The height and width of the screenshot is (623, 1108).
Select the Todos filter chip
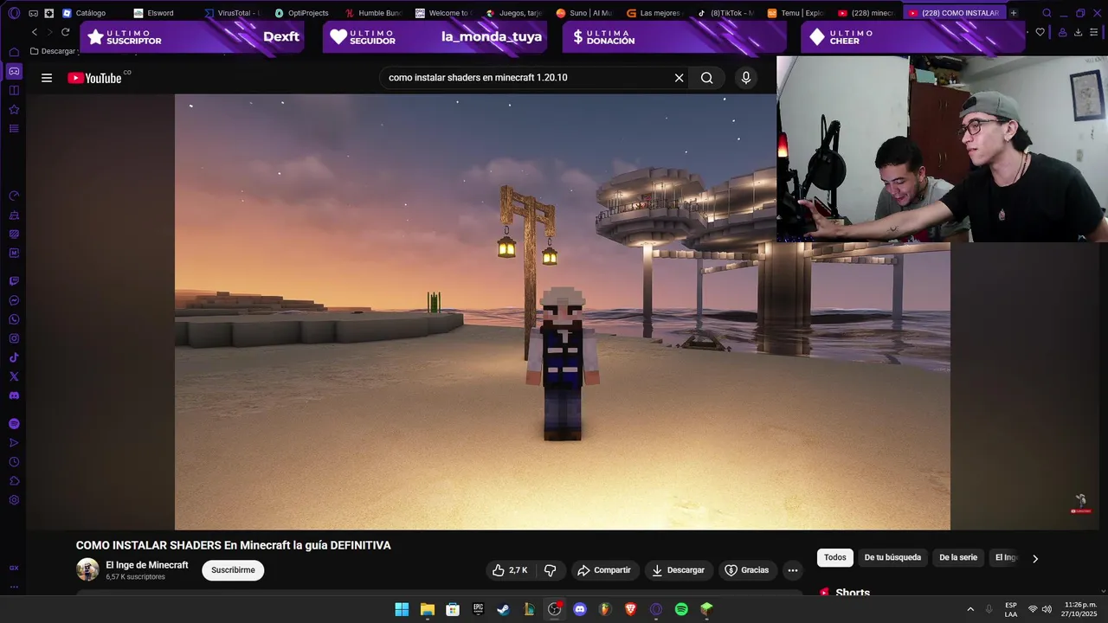[835, 558]
